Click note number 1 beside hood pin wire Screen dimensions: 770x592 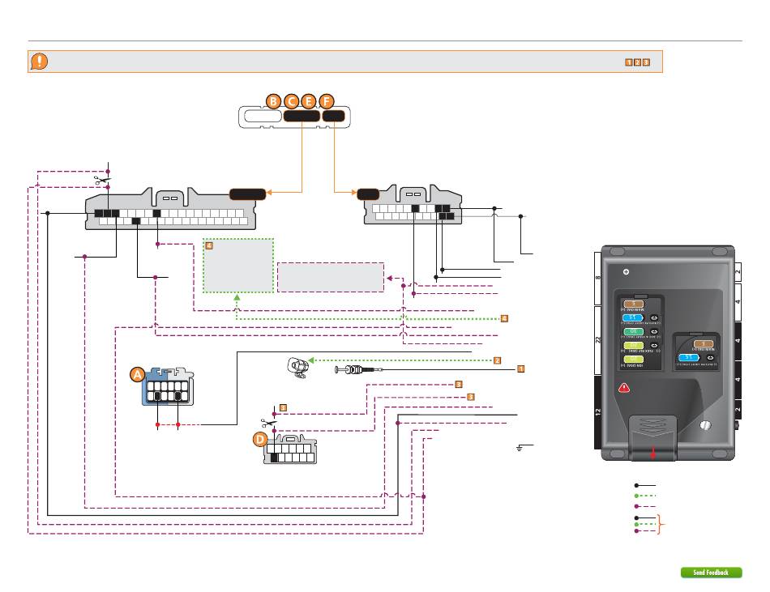click(x=520, y=368)
